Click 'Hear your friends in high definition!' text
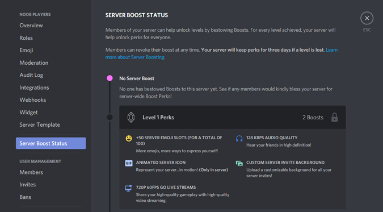This screenshot has height=212, width=383. pos(279,145)
